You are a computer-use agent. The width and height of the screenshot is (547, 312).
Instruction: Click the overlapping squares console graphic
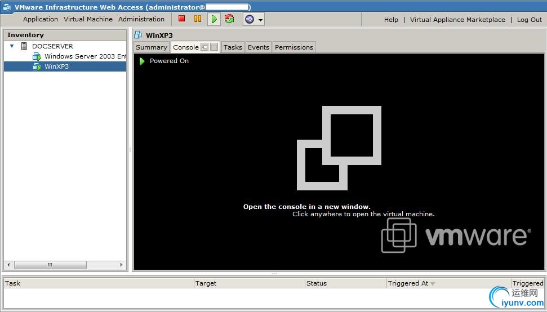click(339, 148)
